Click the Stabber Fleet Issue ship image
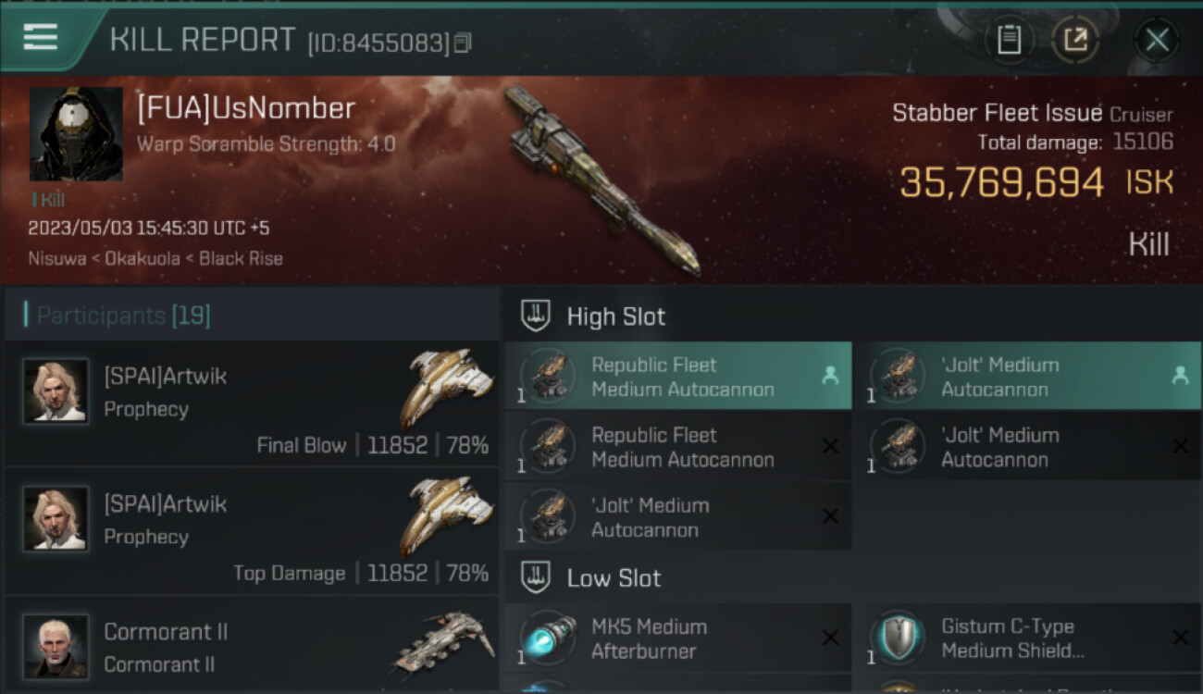Image resolution: width=1203 pixels, height=694 pixels. pyautogui.click(x=601, y=180)
